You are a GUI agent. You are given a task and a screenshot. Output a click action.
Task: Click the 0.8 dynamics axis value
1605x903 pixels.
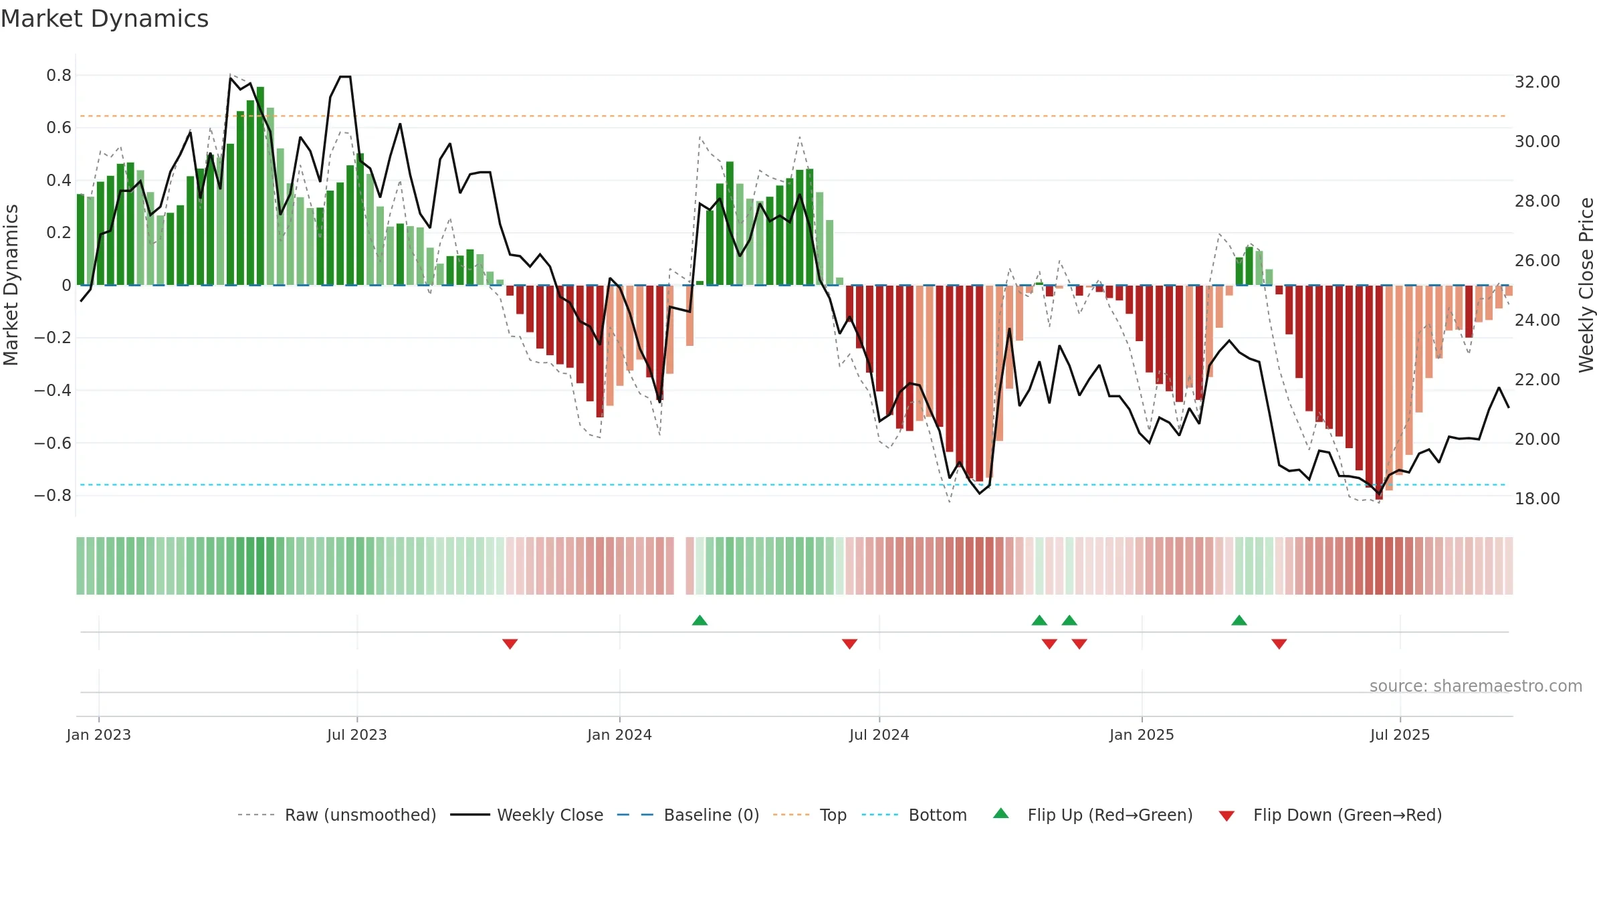click(59, 75)
